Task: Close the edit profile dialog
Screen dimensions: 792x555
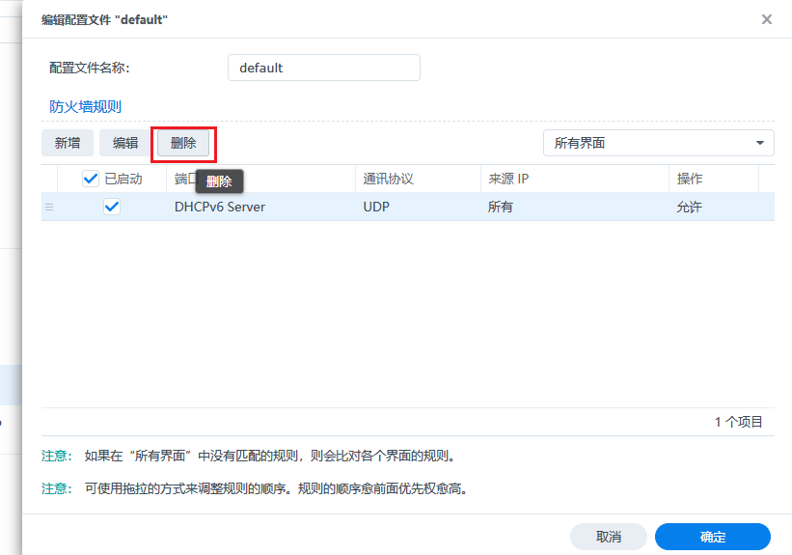Action: pos(767,19)
